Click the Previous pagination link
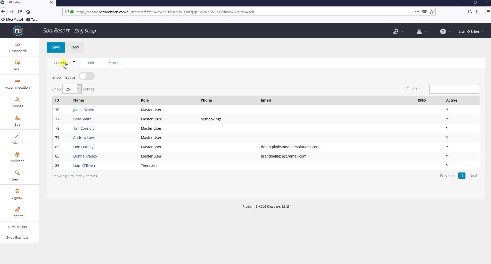The height and width of the screenshot is (264, 491). [x=447, y=176]
